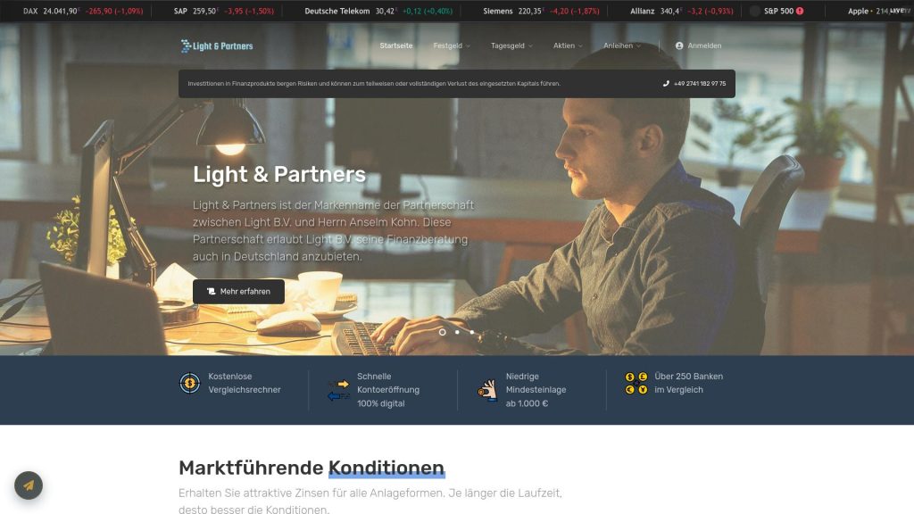Viewport: 914px width, 514px height.
Task: Expand the Festgeld dropdown menu
Action: pos(451,46)
